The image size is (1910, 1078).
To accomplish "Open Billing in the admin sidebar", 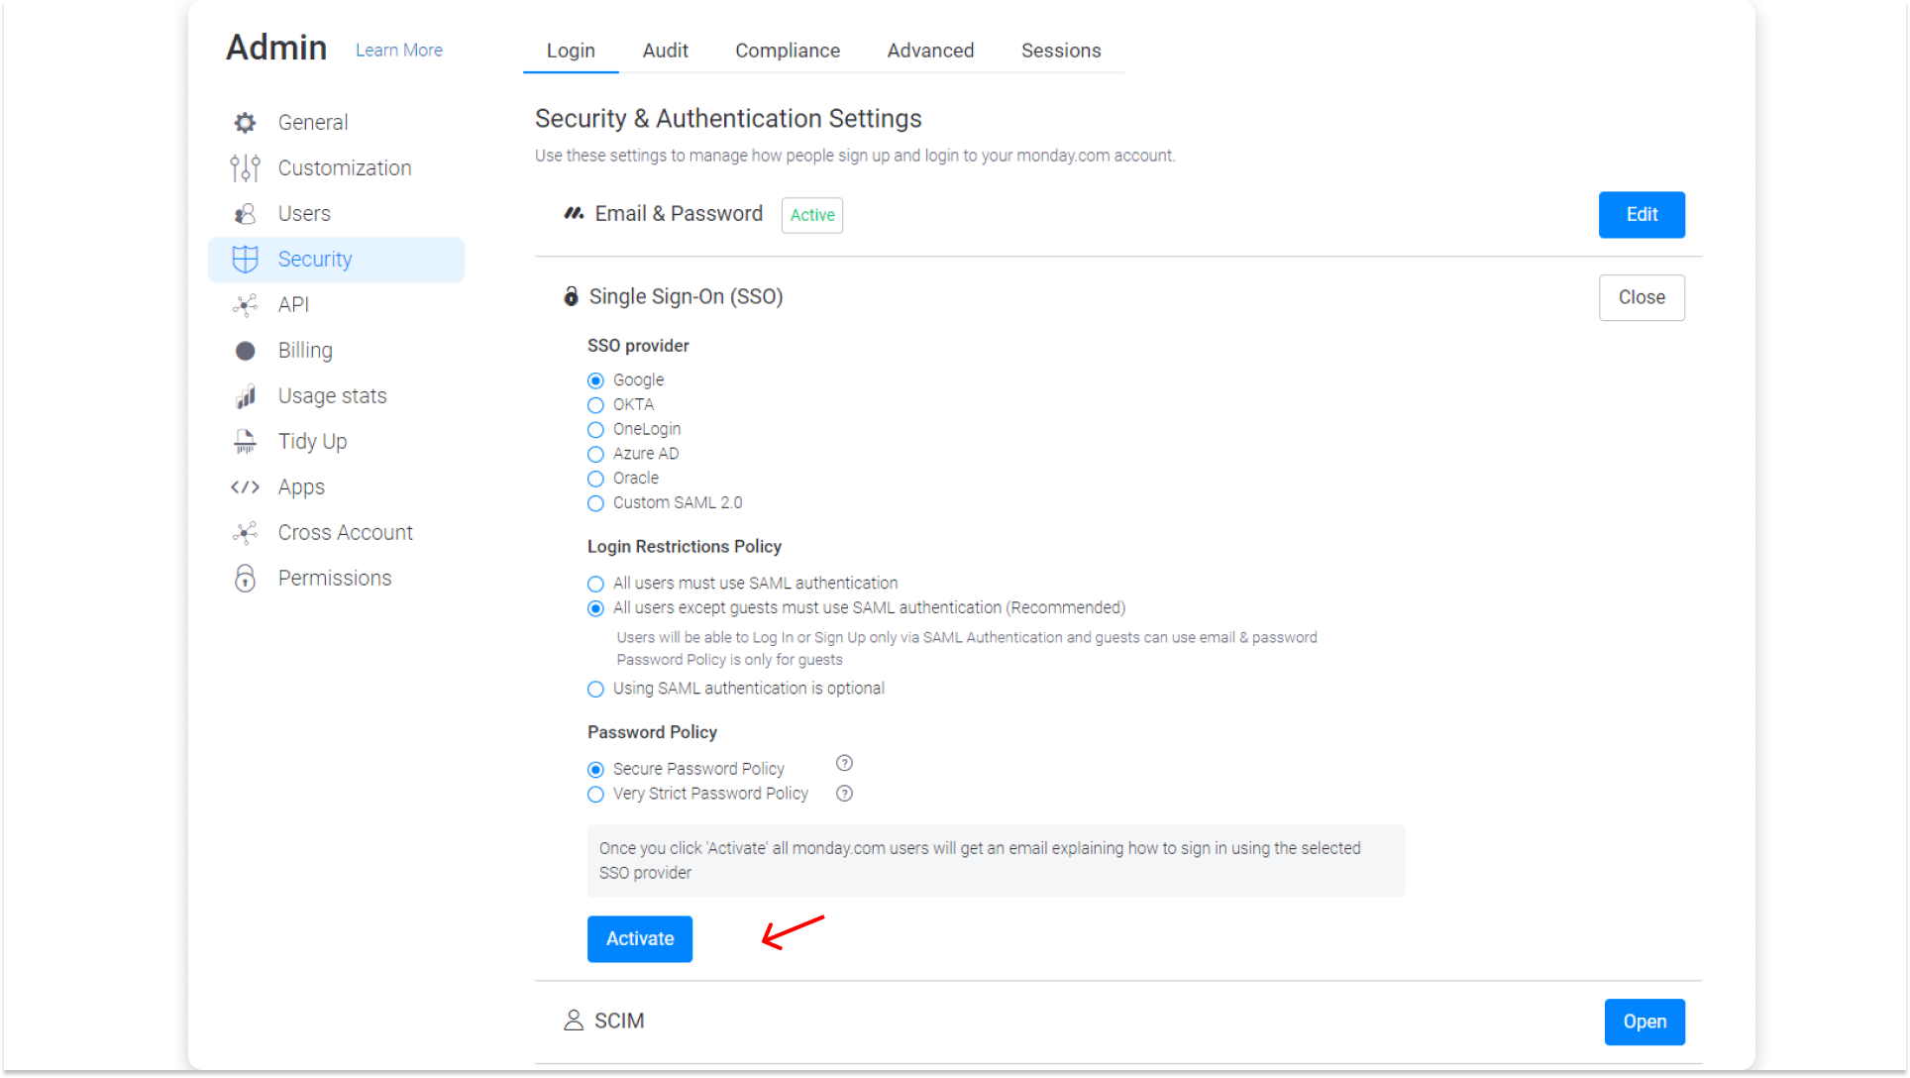I will click(x=336, y=351).
